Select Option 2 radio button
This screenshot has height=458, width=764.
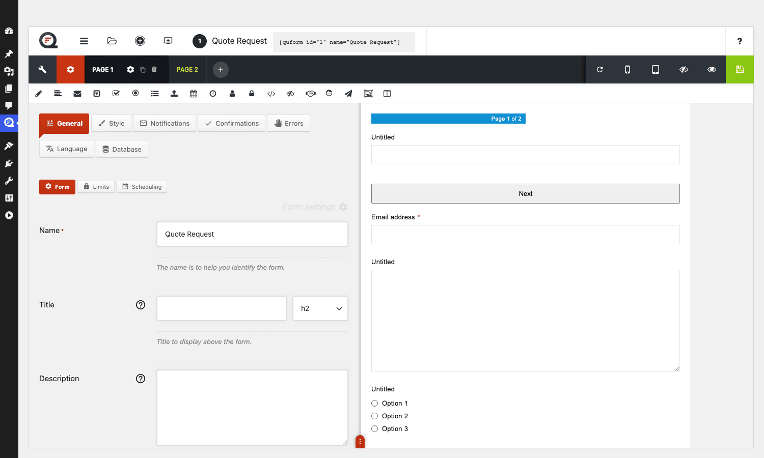[375, 416]
